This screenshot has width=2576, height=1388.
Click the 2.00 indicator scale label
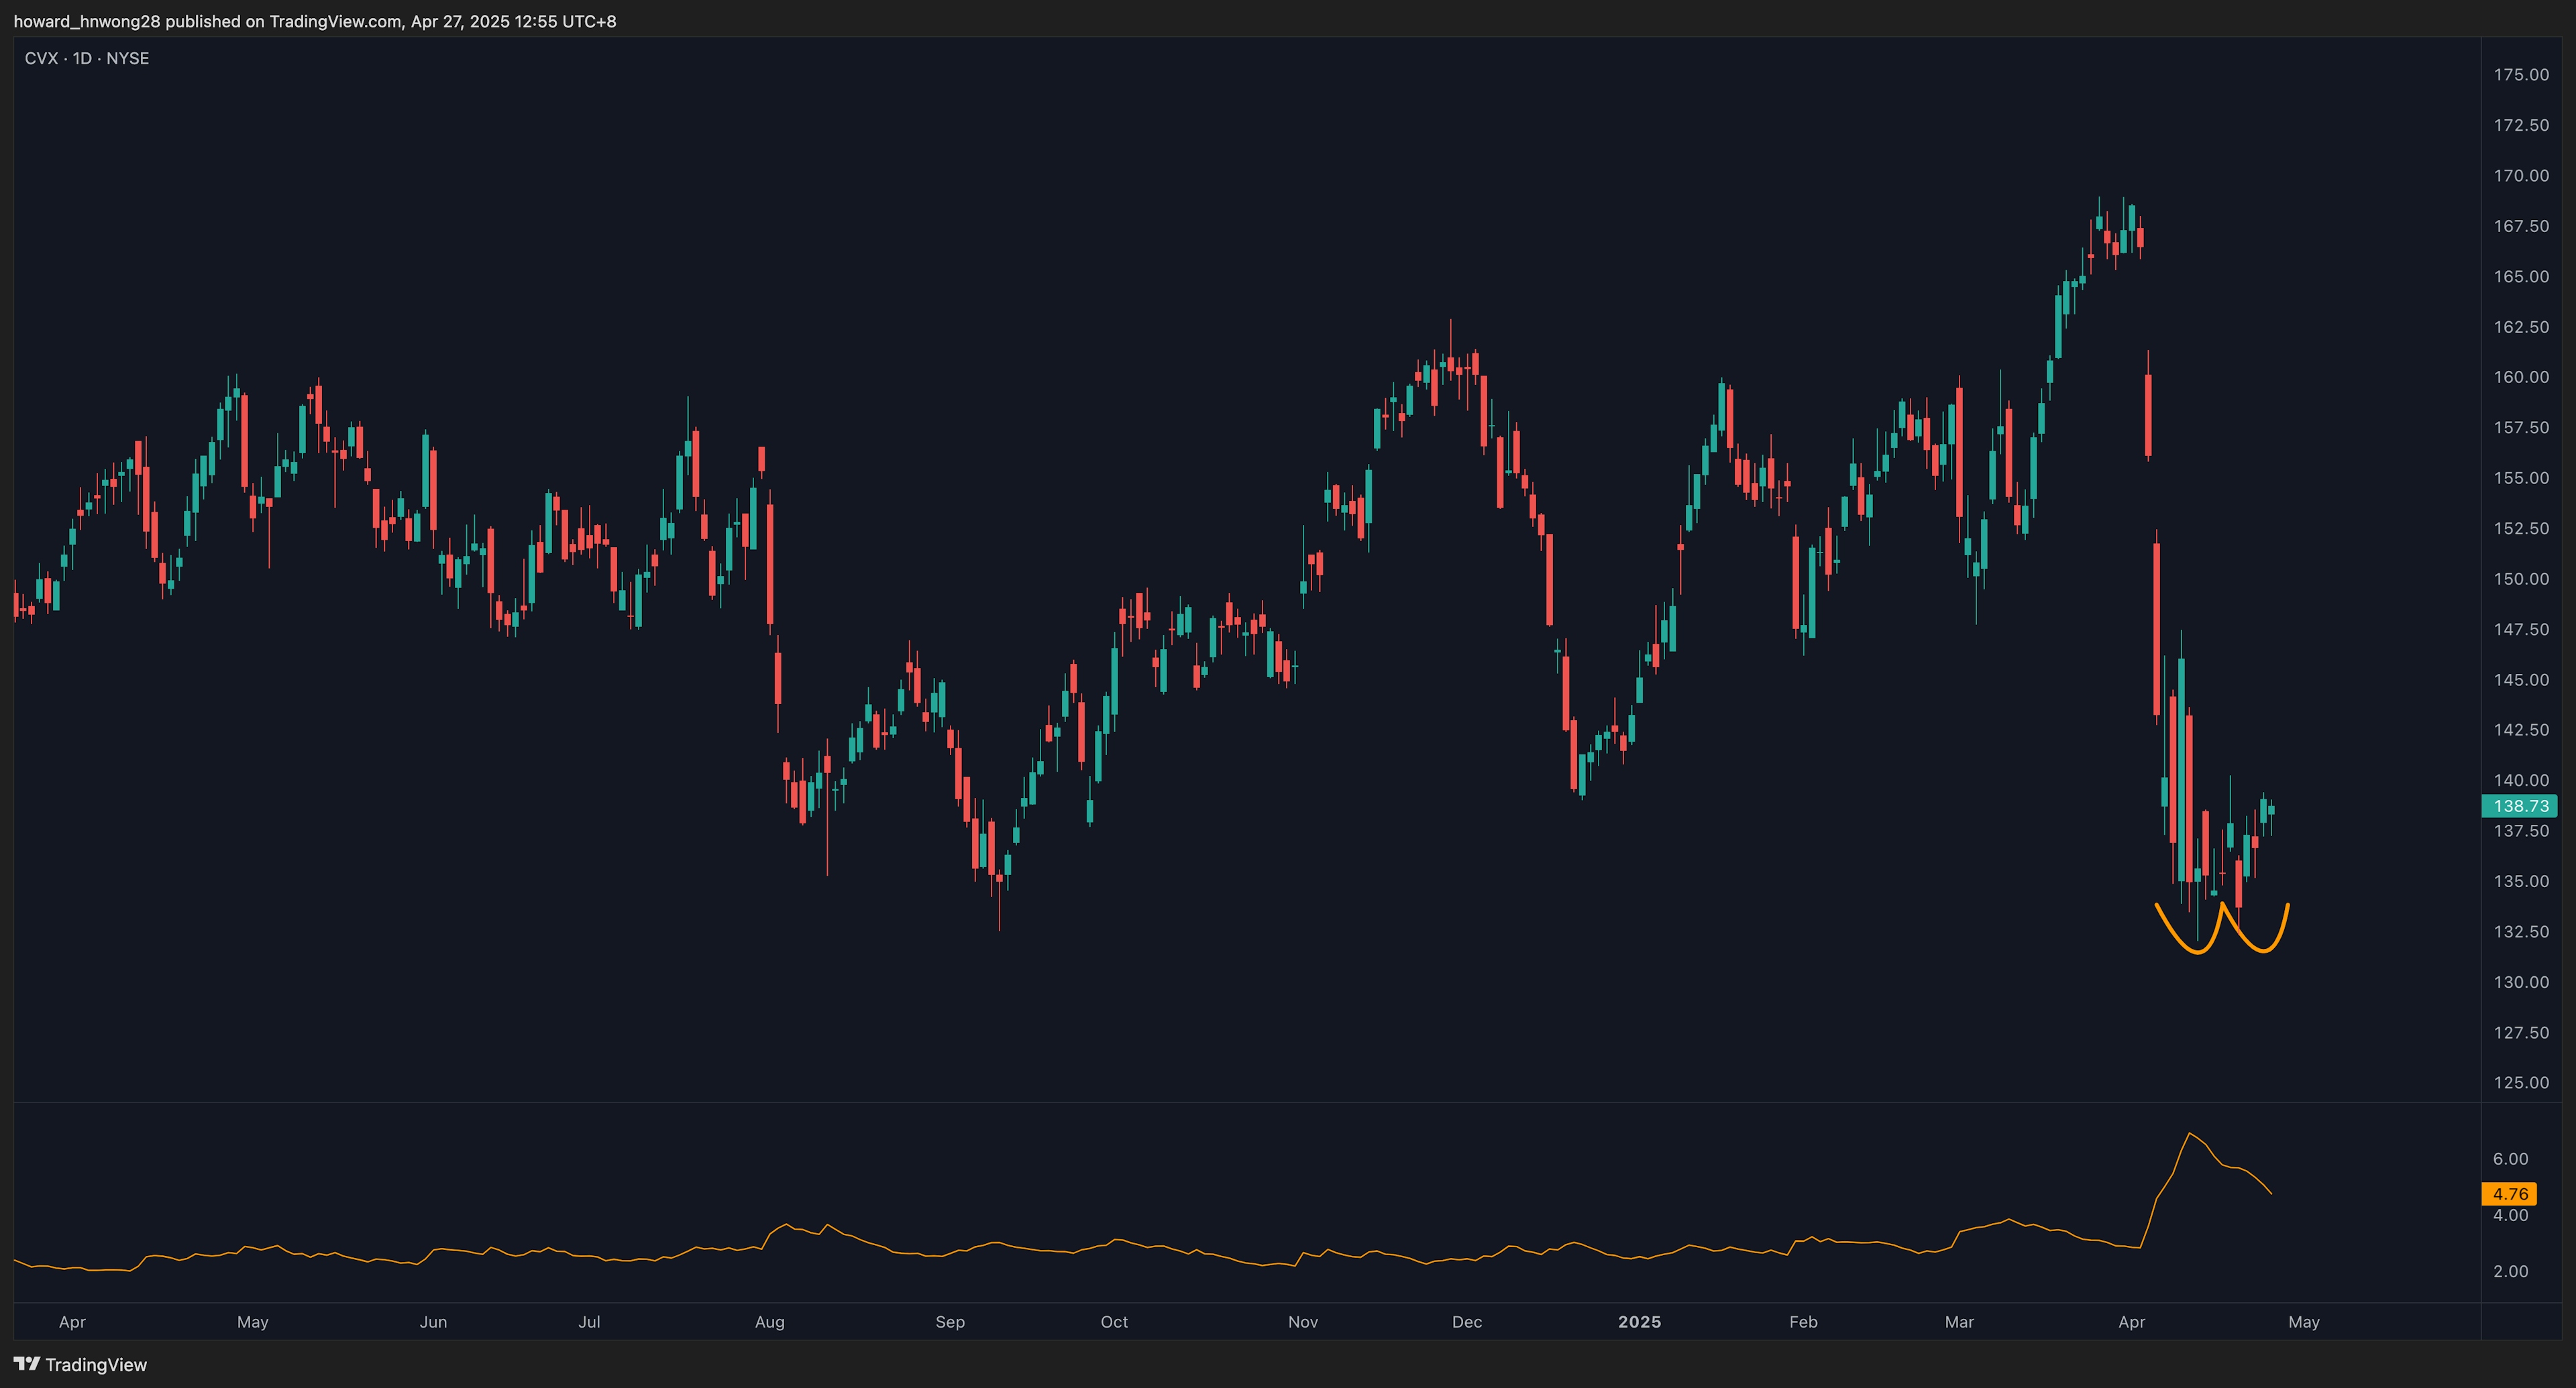tap(2510, 1271)
